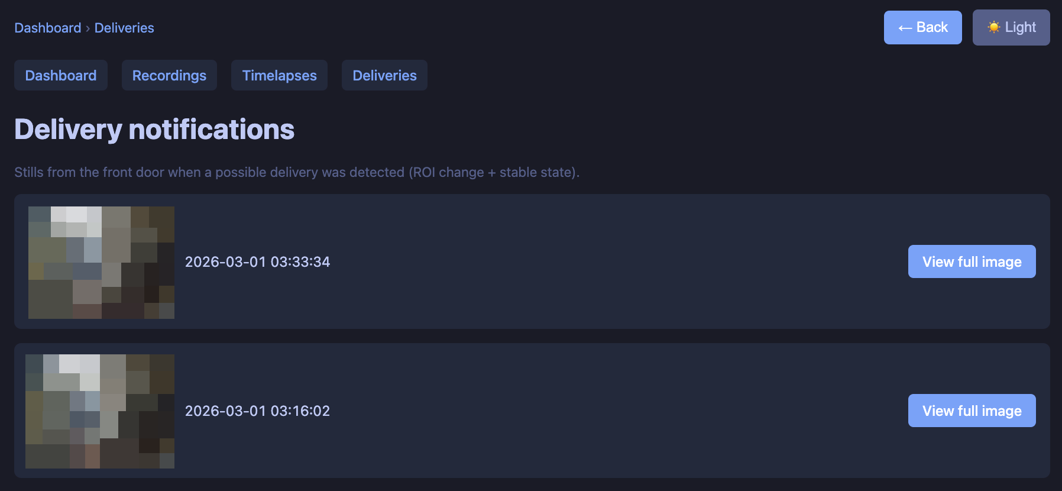Image resolution: width=1062 pixels, height=491 pixels.
Task: Click the sun icon in the theme button
Action: (994, 27)
